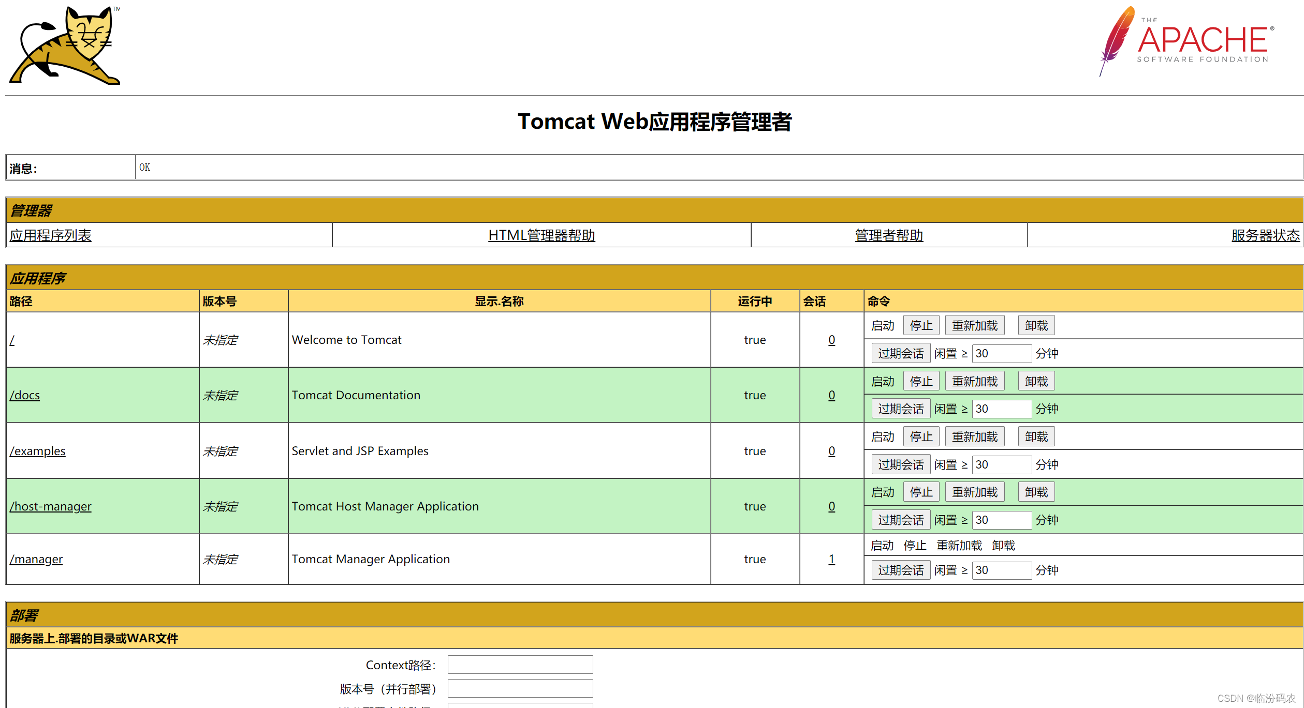Viewport: 1304px width, 708px height.
Task: Stop the root / application
Action: pyautogui.click(x=921, y=326)
